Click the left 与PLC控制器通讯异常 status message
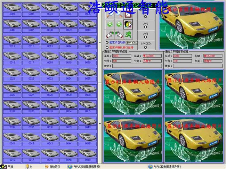Image resolution: width=226 pixels, height=169 pixels. tap(87, 167)
